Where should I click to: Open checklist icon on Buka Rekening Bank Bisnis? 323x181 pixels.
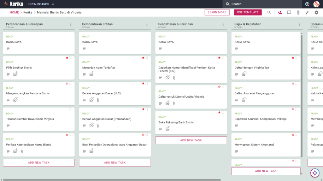pos(168,129)
